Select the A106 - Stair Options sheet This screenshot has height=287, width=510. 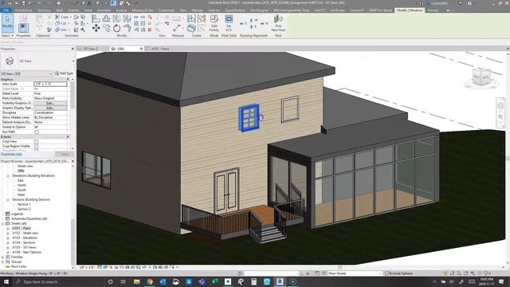click(x=26, y=252)
